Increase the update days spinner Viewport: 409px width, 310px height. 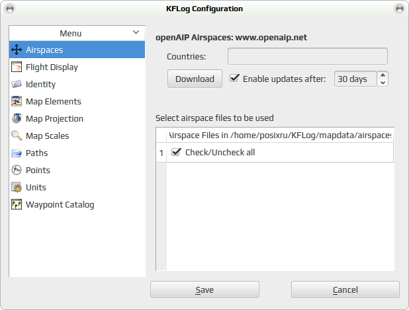click(383, 75)
